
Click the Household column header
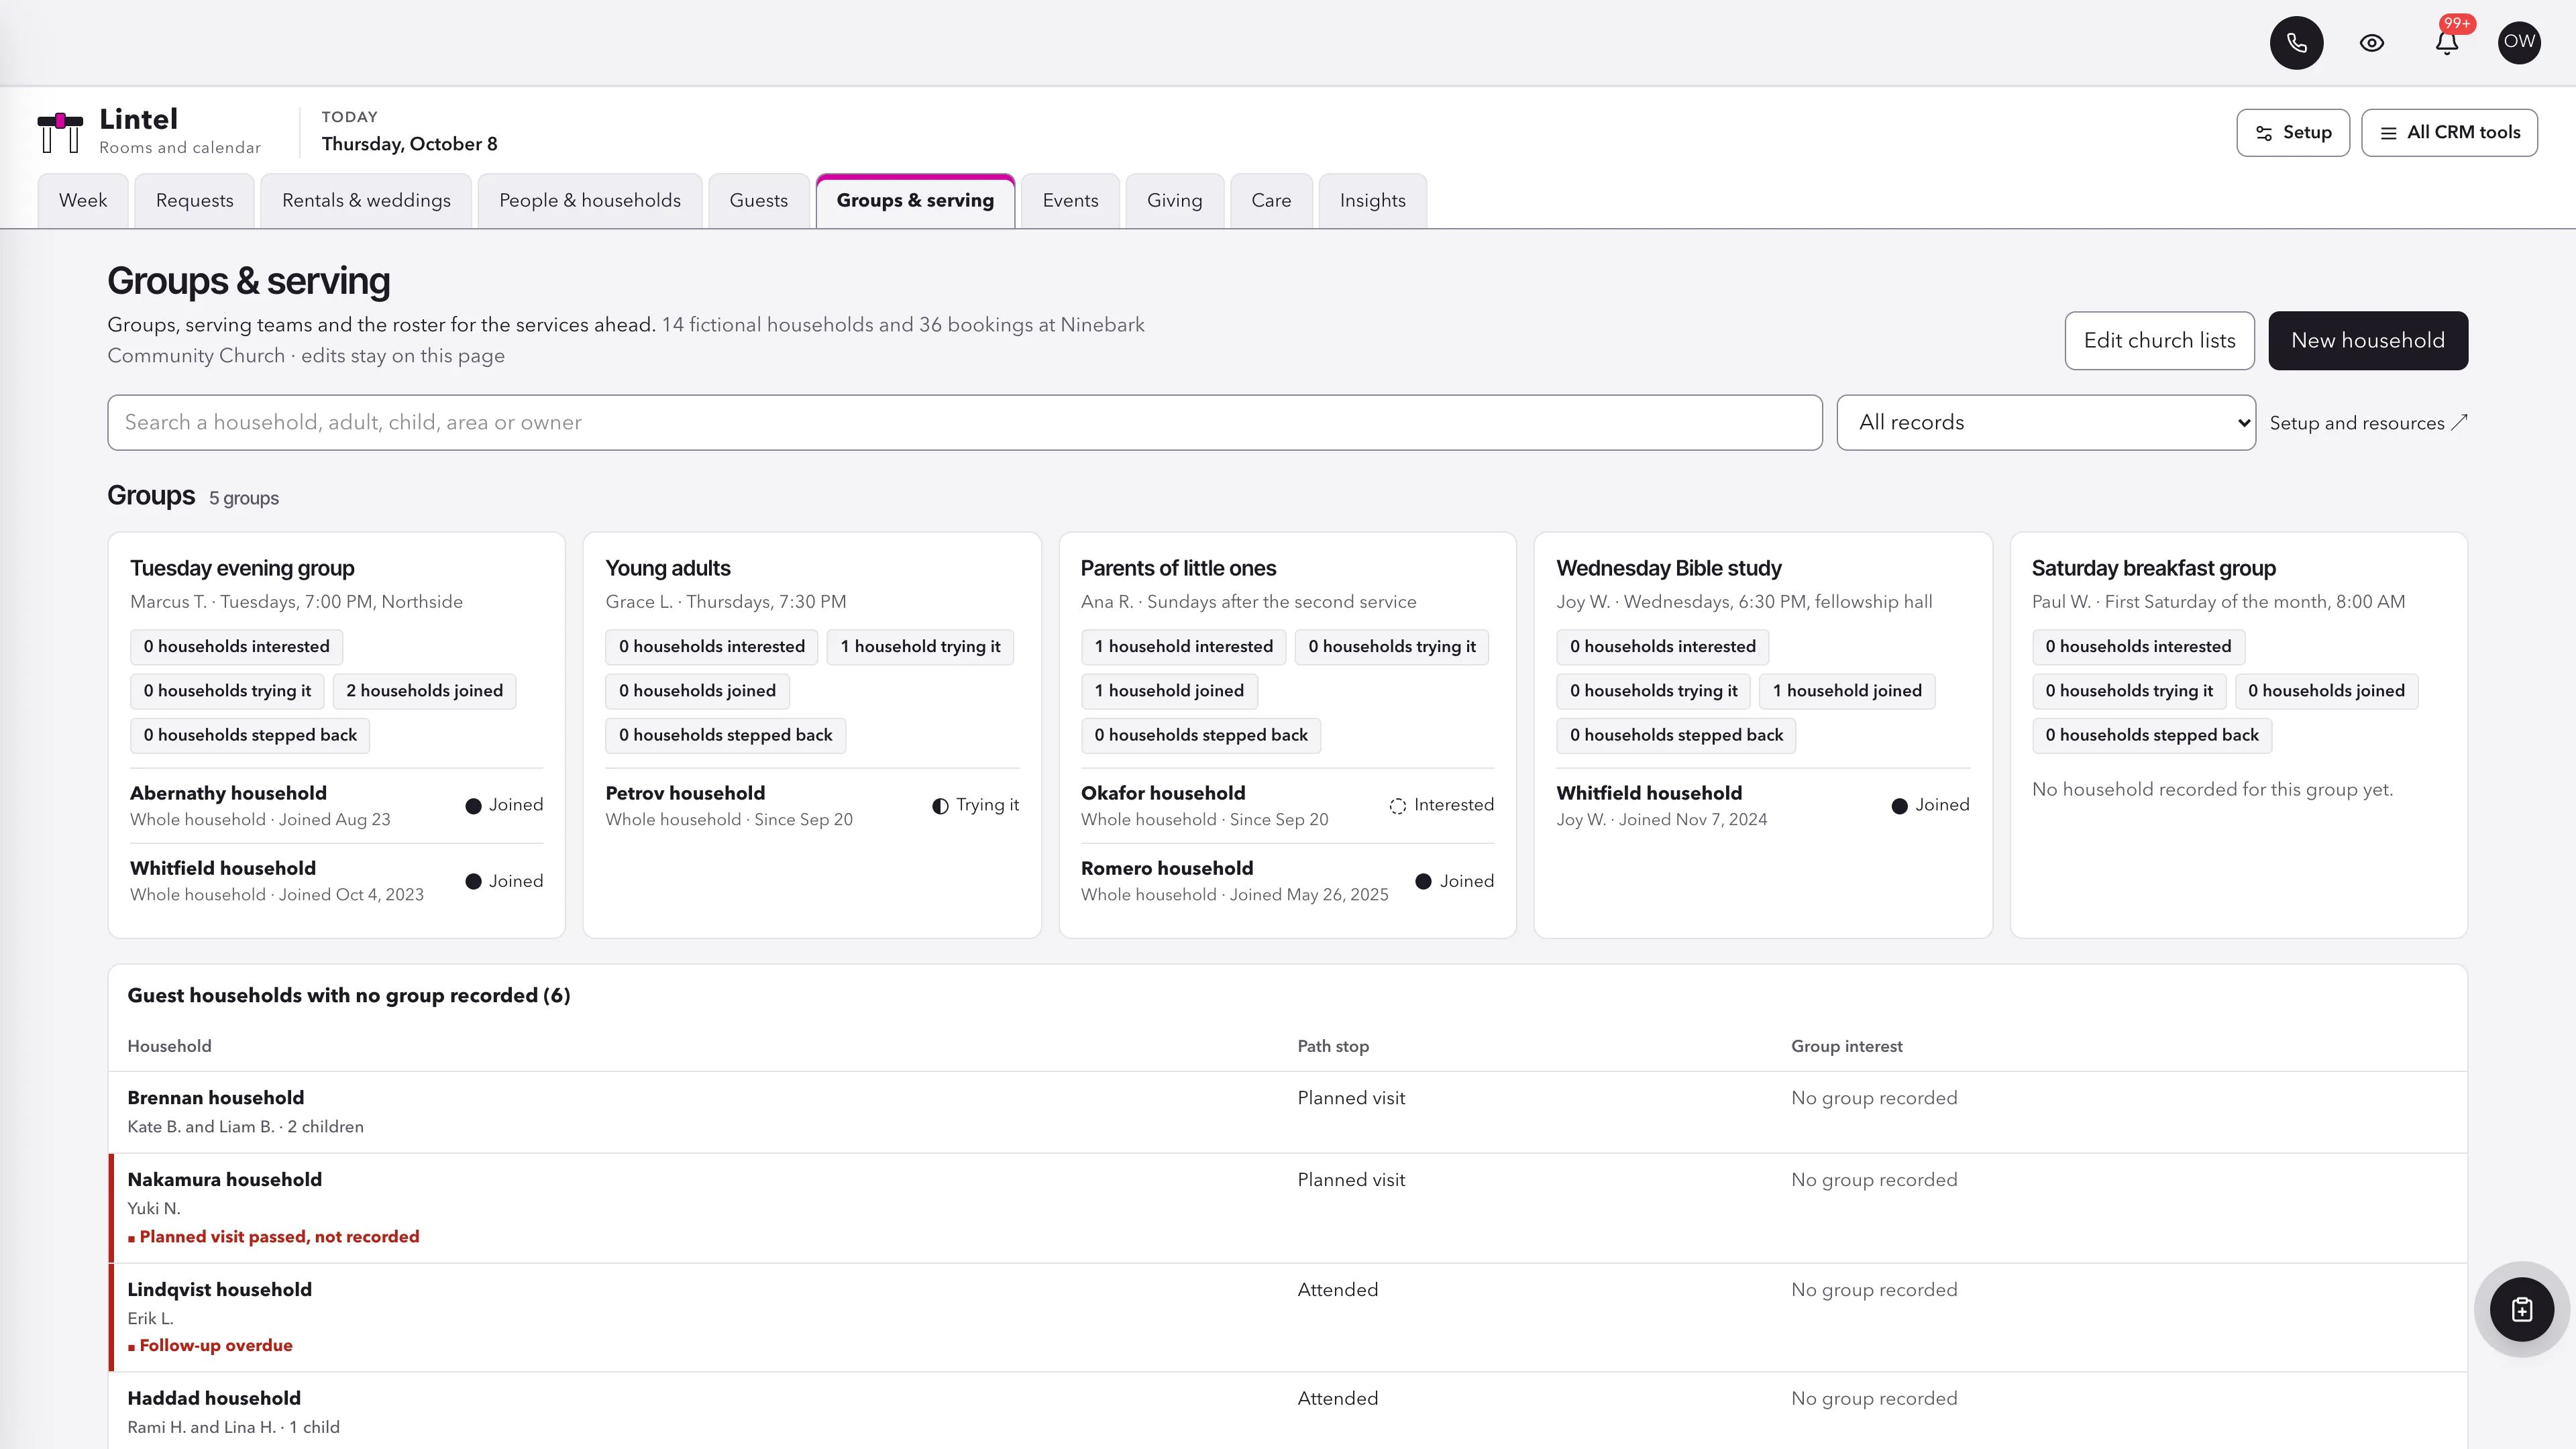(169, 1046)
